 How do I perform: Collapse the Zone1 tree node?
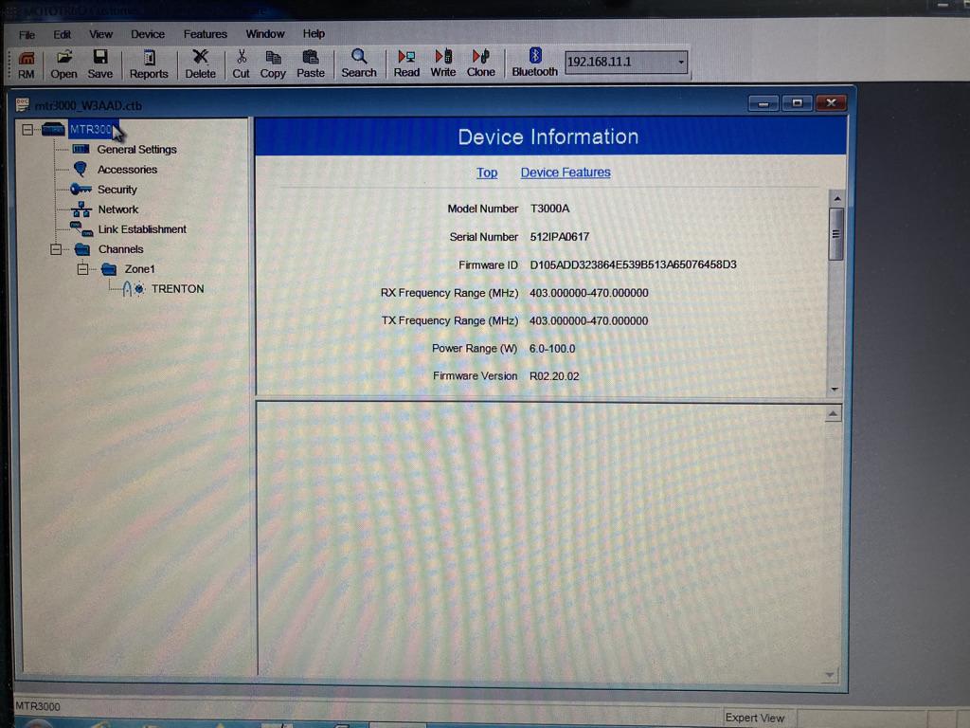pyautogui.click(x=83, y=269)
